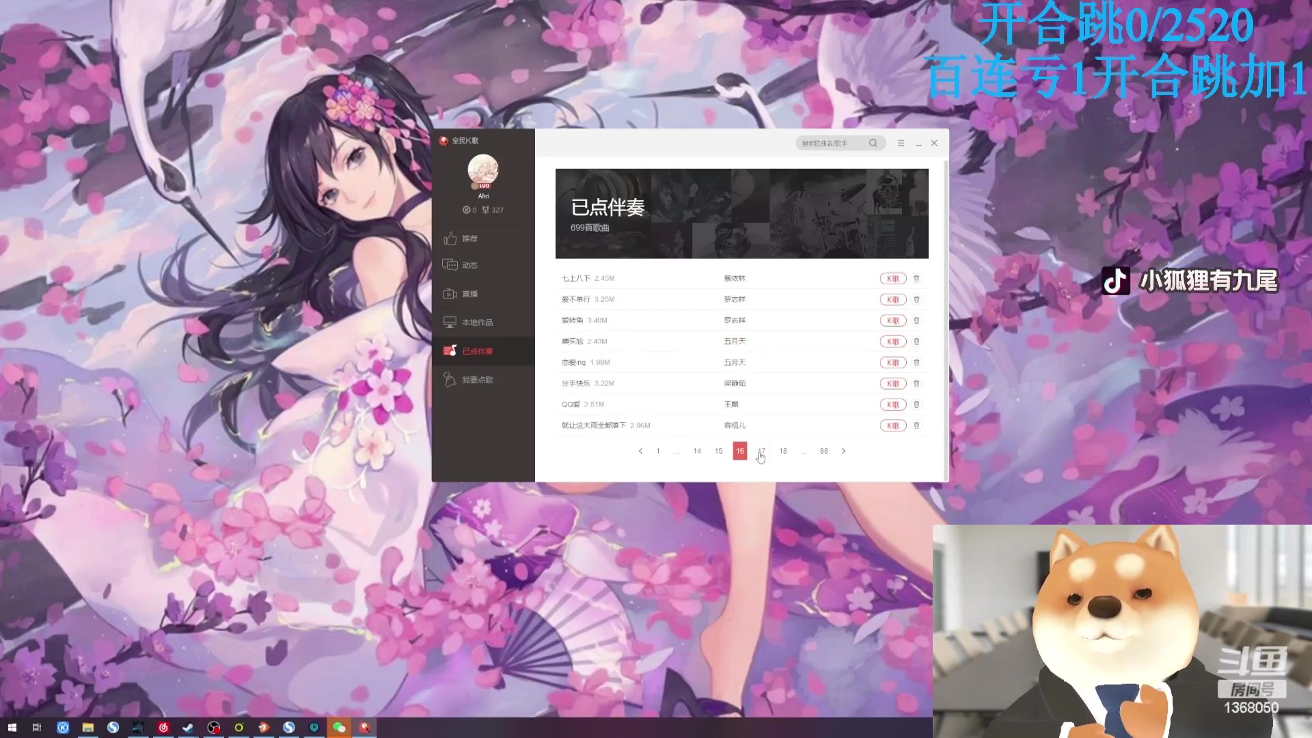The height and width of the screenshot is (738, 1312).
Task: Click song title 就让这大雨全都落下
Action: pos(594,426)
